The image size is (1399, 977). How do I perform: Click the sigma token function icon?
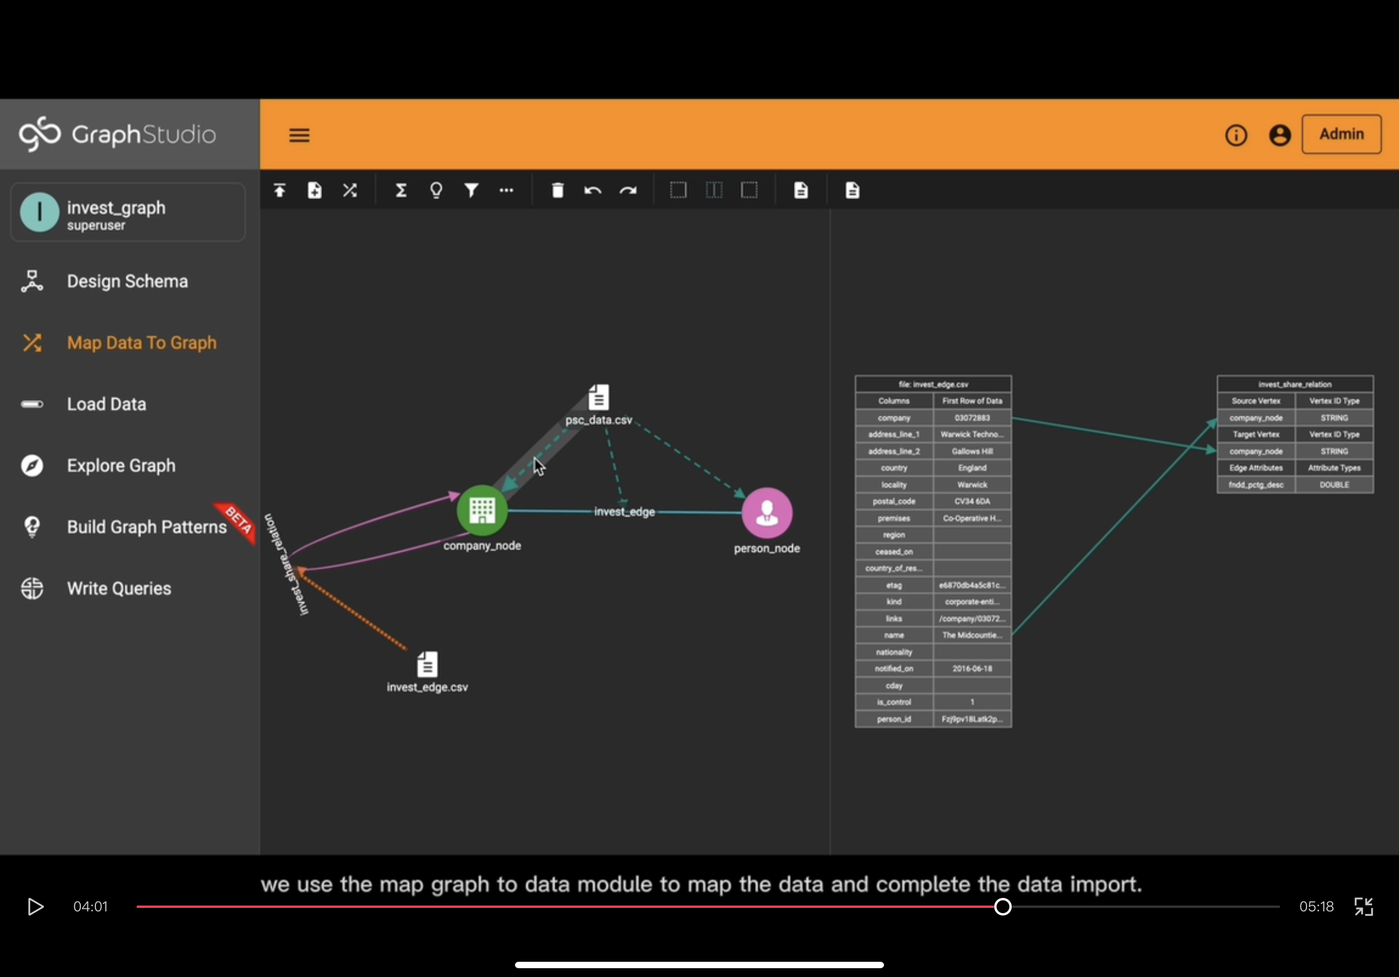[401, 190]
